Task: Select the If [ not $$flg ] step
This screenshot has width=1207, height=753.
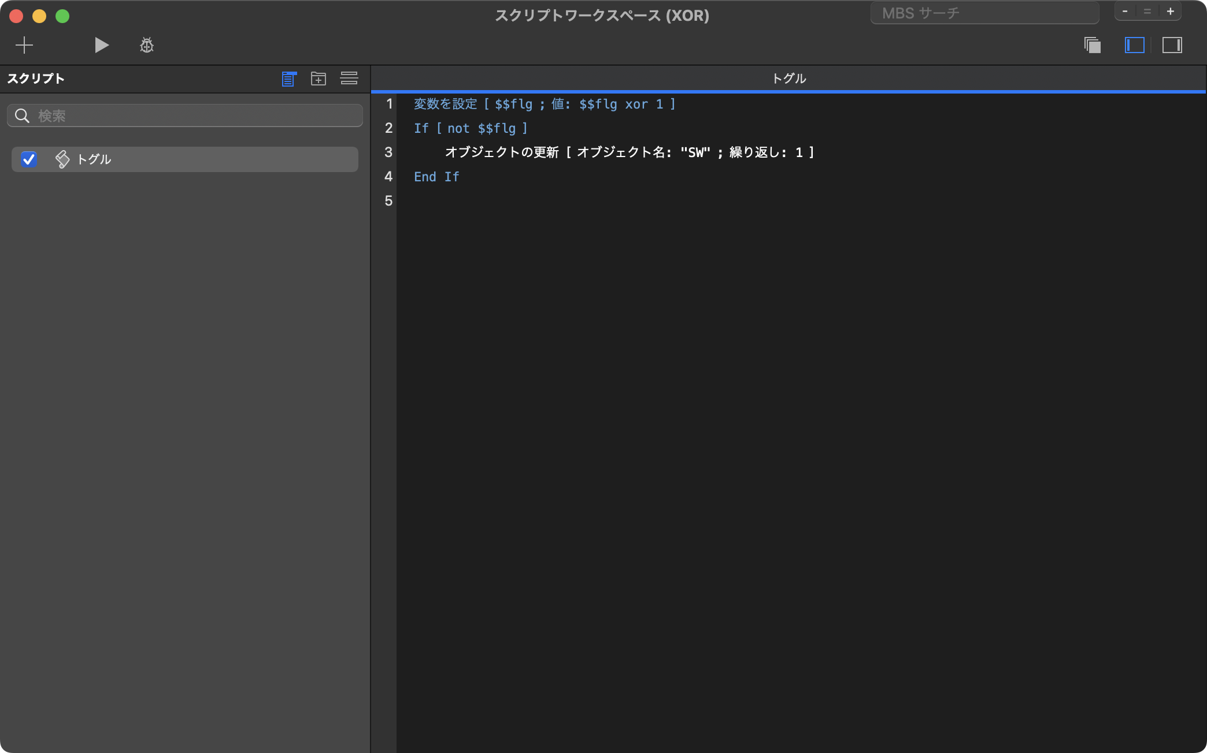Action: pos(471,128)
